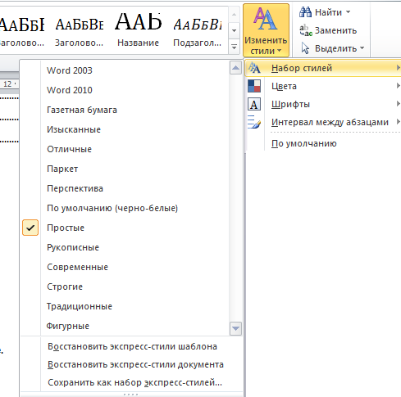Choose the Изысканные style set
Screen dimensions: 401x397
pos(74,129)
